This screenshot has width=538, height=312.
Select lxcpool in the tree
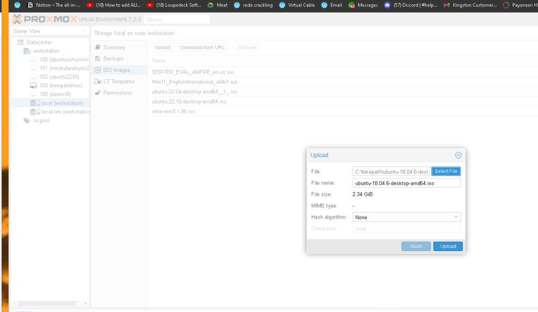(x=41, y=121)
